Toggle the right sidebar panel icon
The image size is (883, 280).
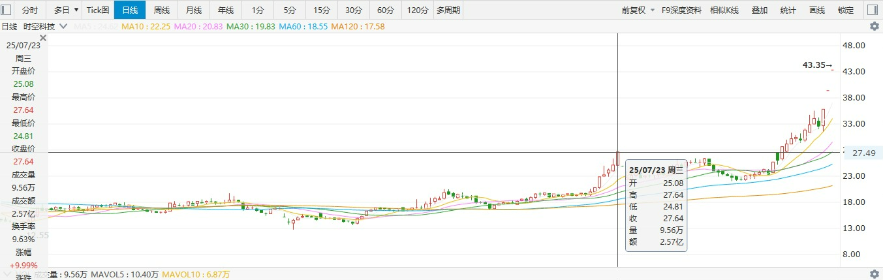873,10
